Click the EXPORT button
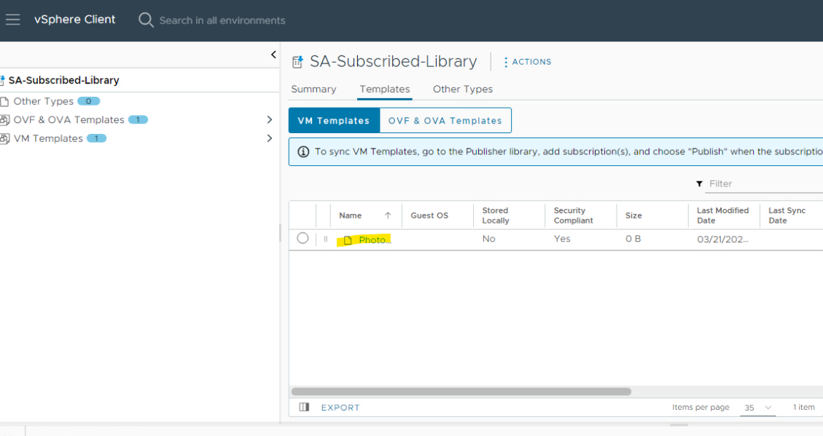The height and width of the screenshot is (436, 823). tap(340, 408)
